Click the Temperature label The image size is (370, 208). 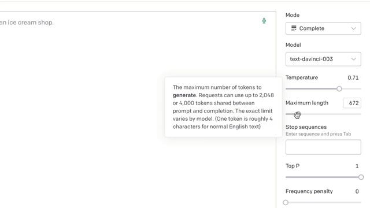click(302, 77)
